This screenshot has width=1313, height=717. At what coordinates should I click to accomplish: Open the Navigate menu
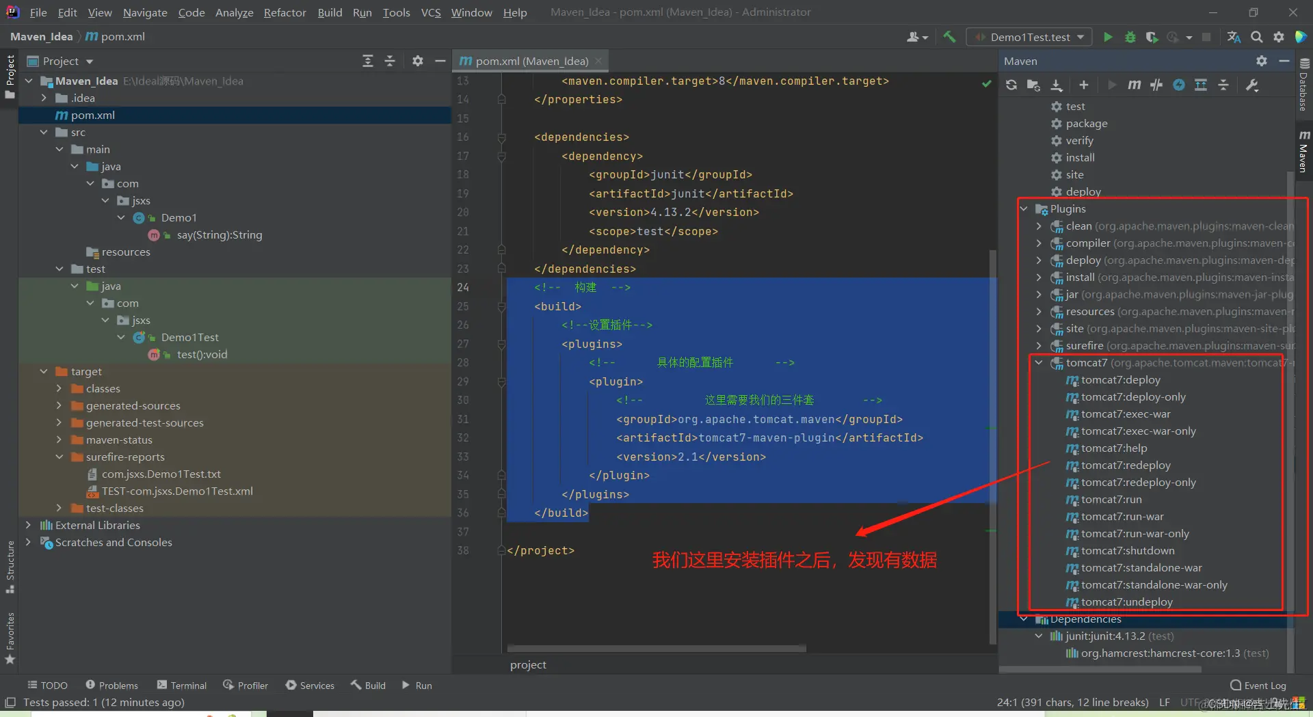(145, 12)
